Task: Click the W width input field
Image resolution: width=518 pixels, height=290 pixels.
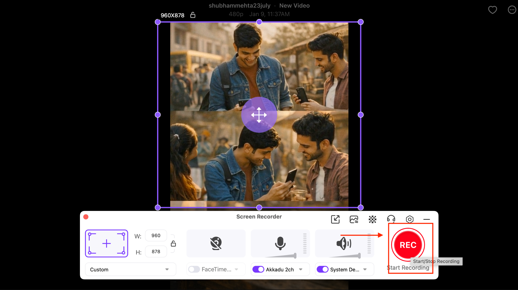Action: coord(156,235)
